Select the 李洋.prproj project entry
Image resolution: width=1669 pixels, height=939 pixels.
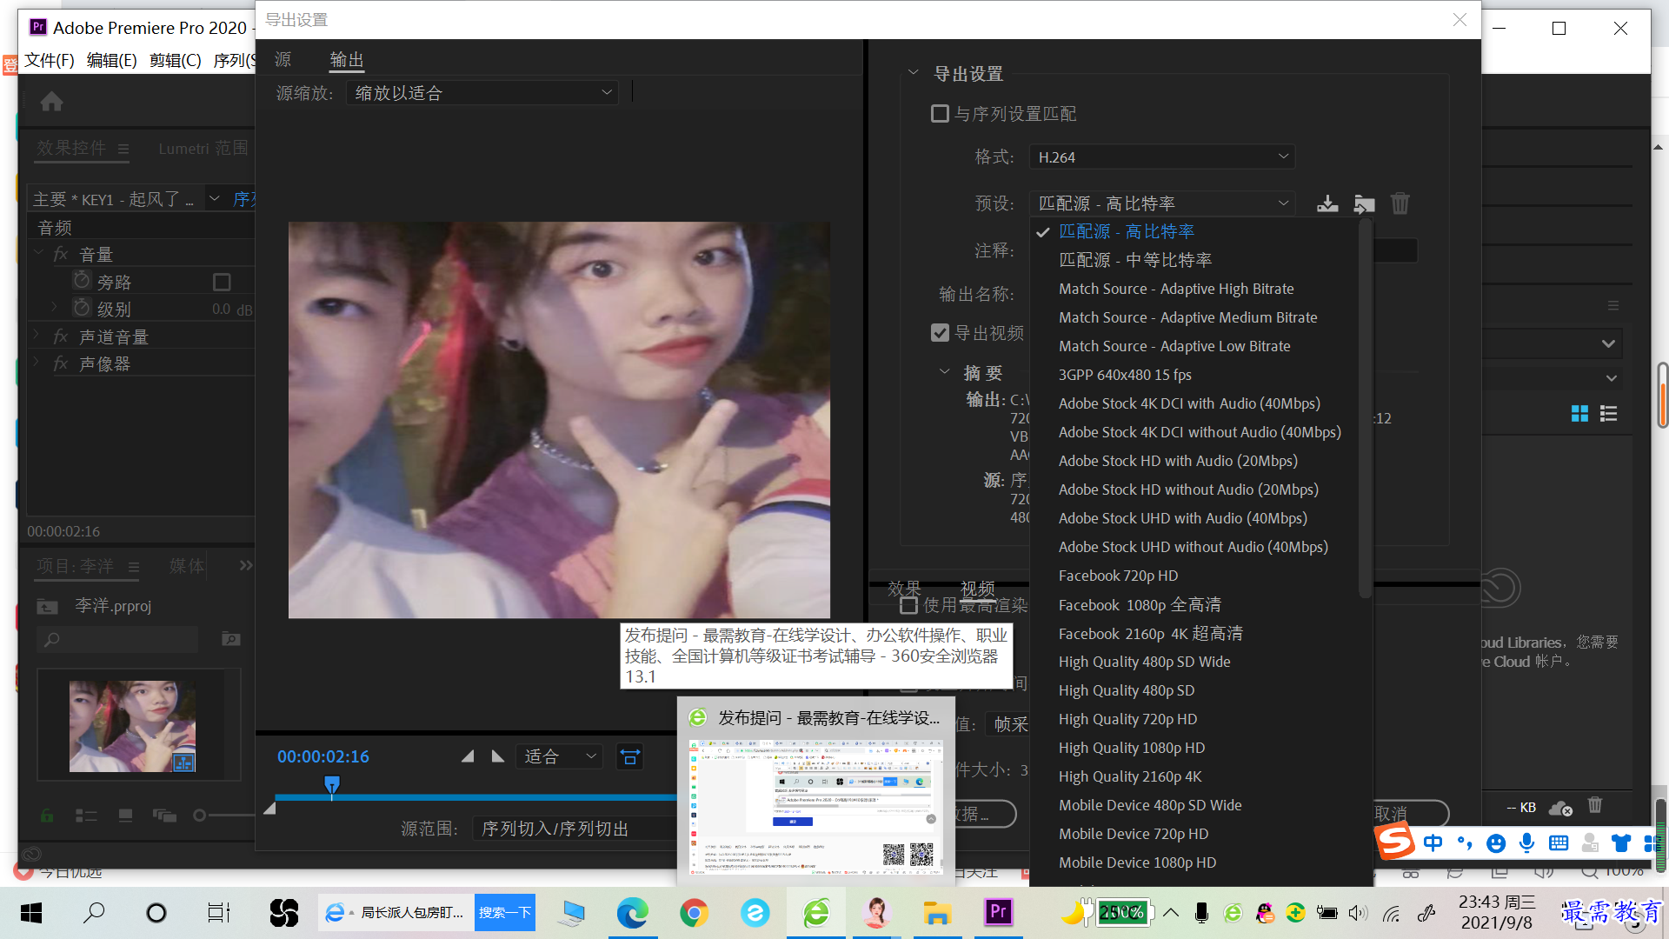coord(113,605)
